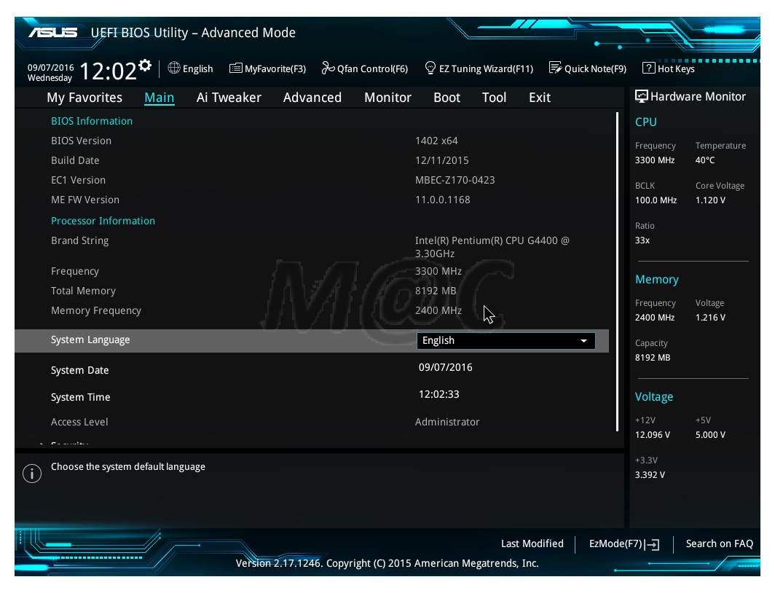Click the 09/07/2016 Wednesday date header
Screen dimensions: 775x593
pos(50,73)
